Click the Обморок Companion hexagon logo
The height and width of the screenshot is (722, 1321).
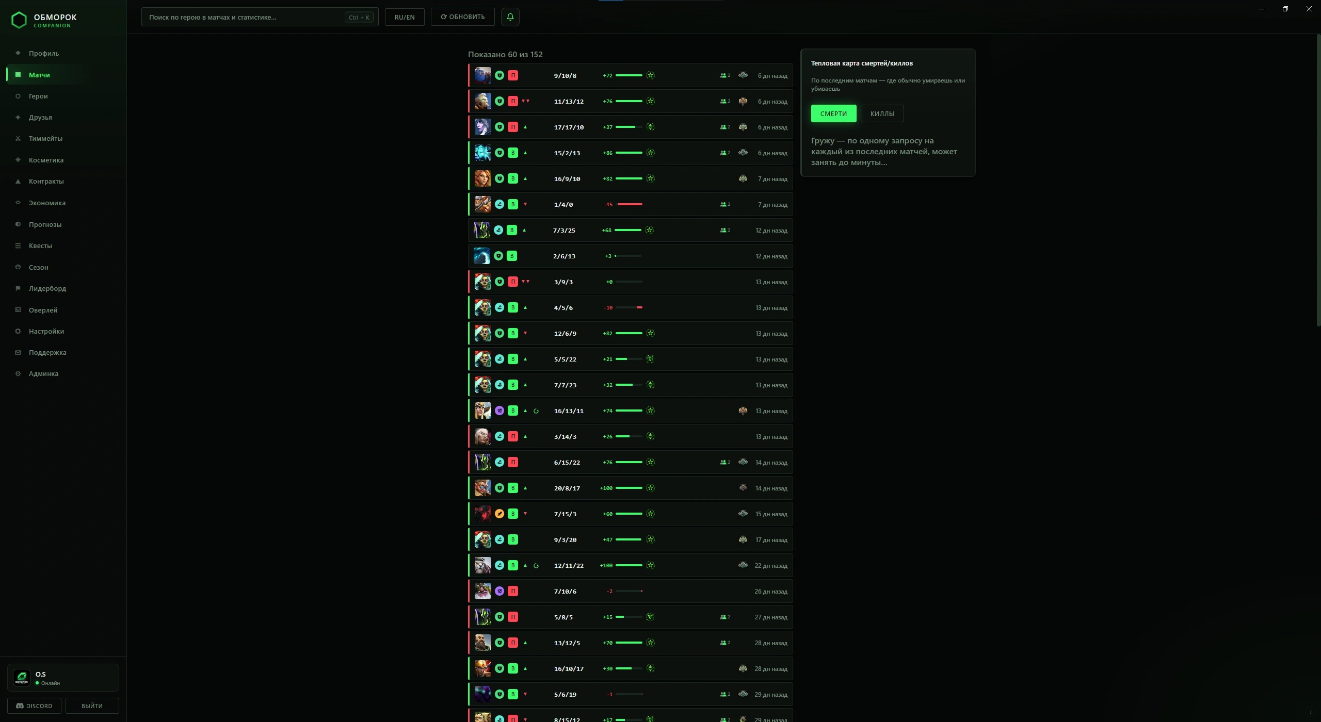[19, 20]
